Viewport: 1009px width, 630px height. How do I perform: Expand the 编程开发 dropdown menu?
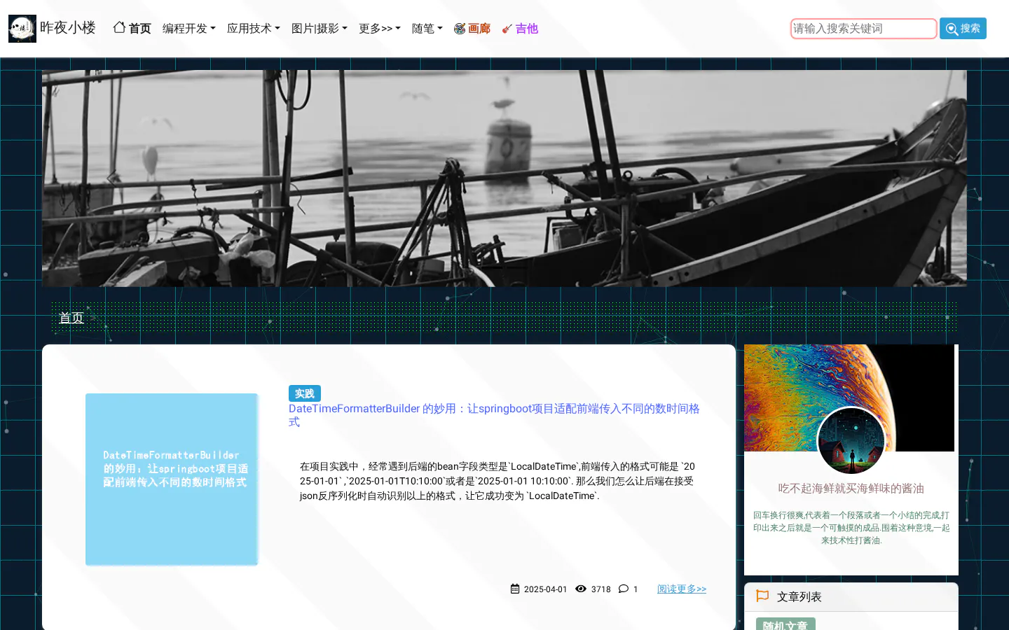coord(189,29)
